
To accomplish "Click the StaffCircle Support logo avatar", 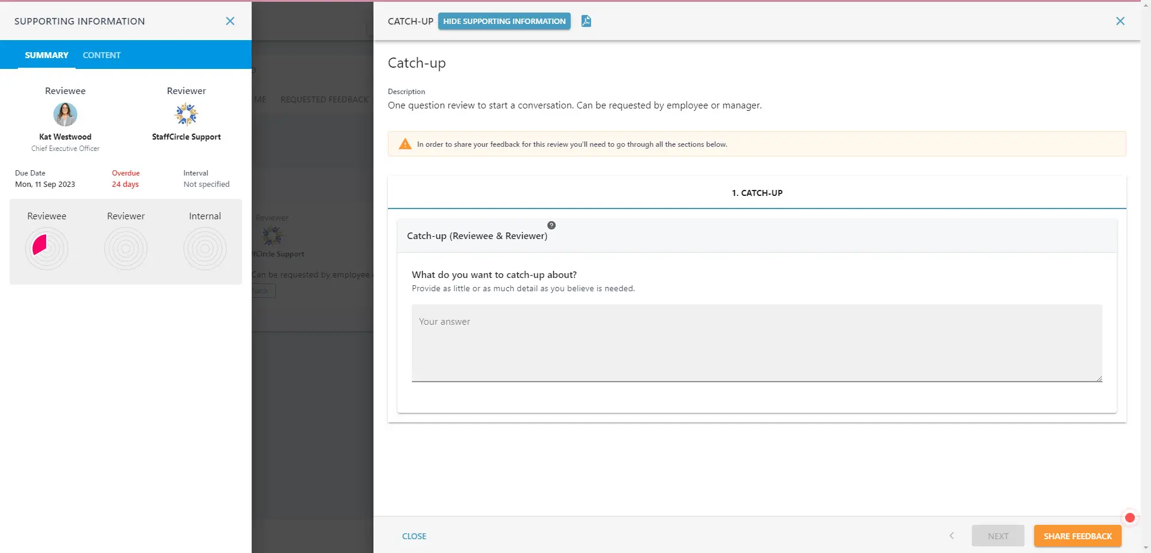I will 186,114.
